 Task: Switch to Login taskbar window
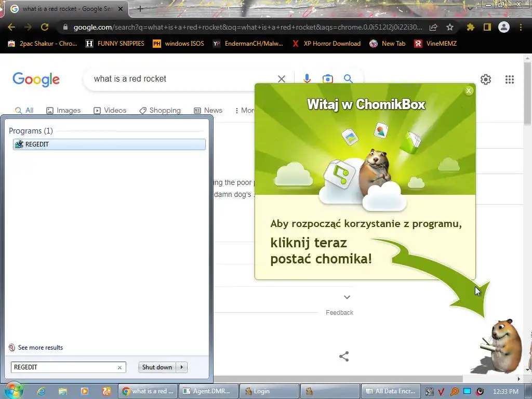click(270, 391)
